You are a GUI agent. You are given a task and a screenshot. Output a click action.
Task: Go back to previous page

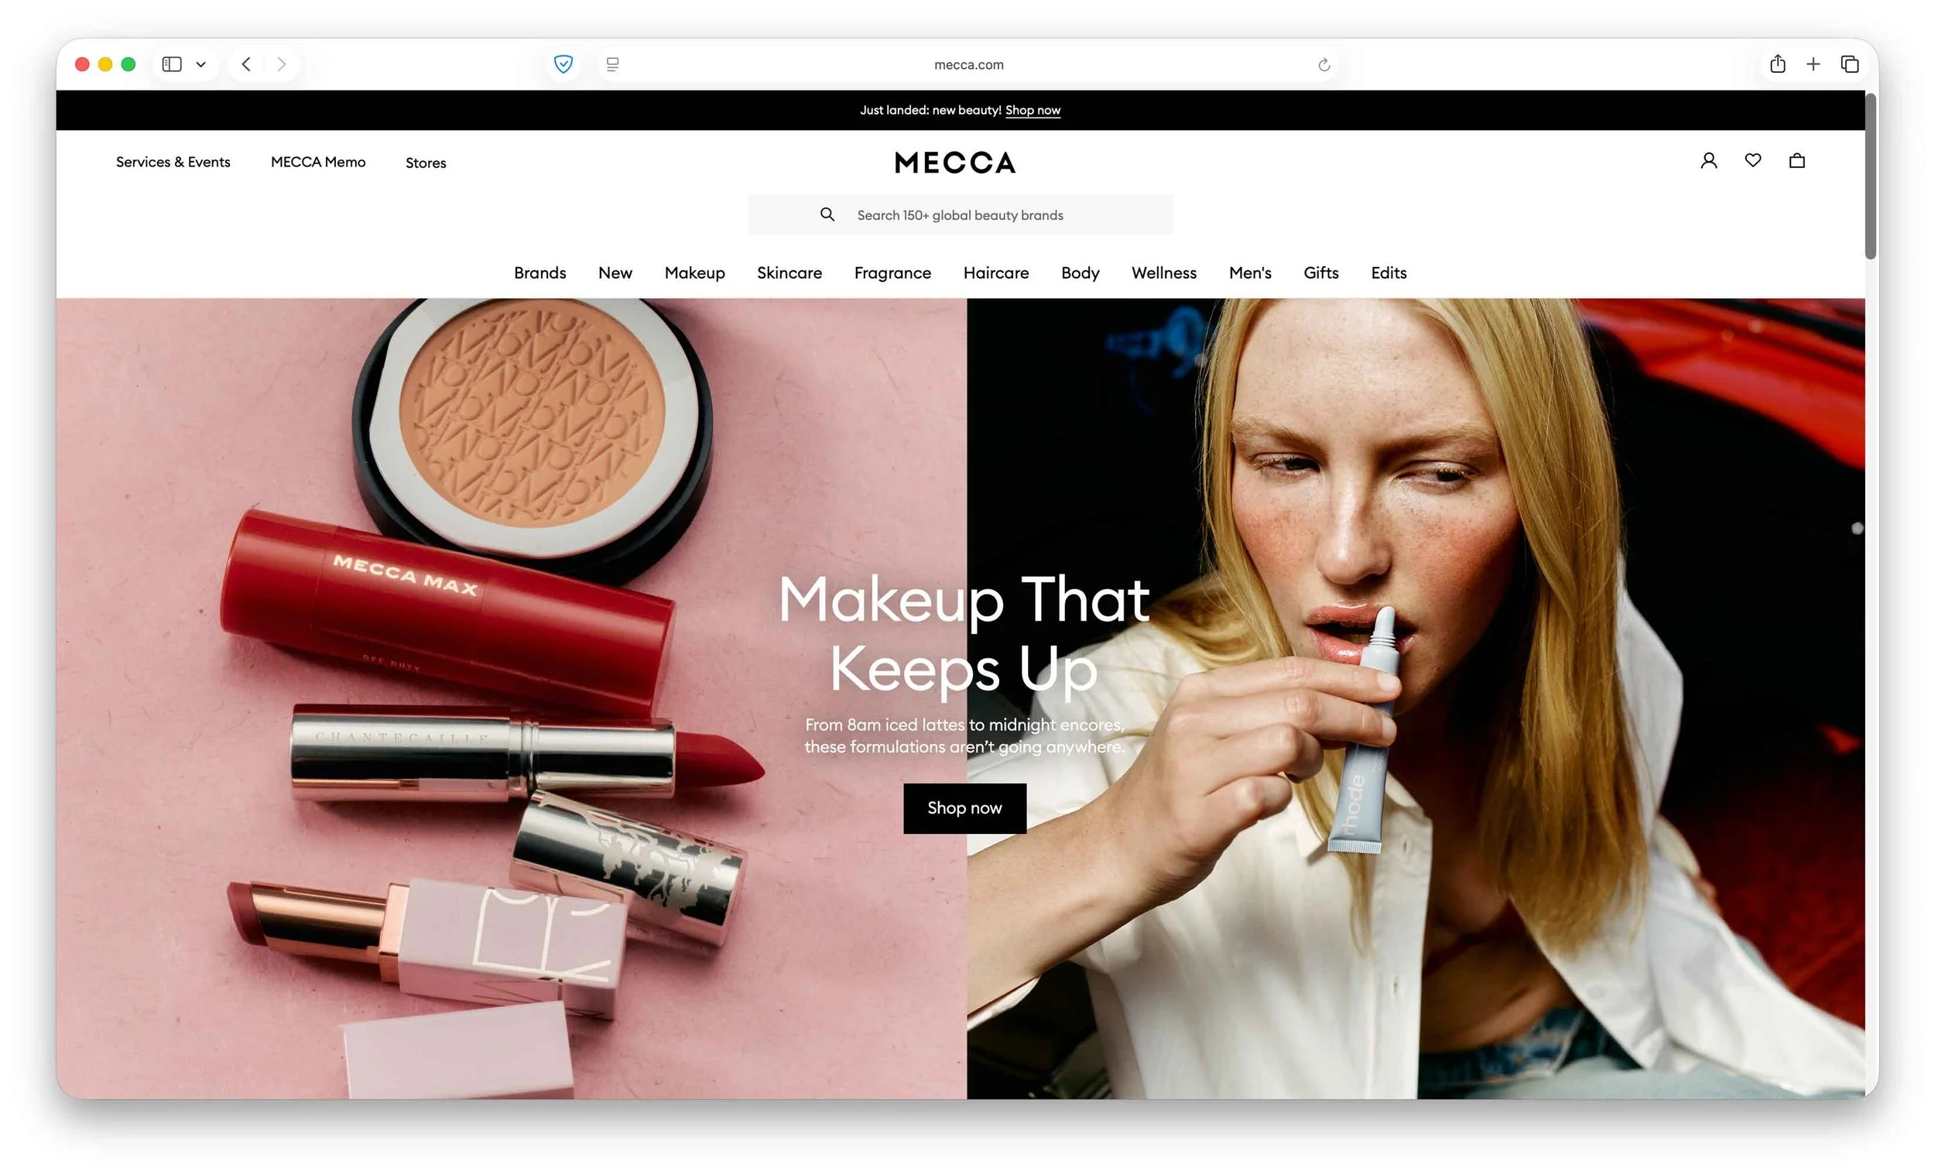pyautogui.click(x=247, y=64)
